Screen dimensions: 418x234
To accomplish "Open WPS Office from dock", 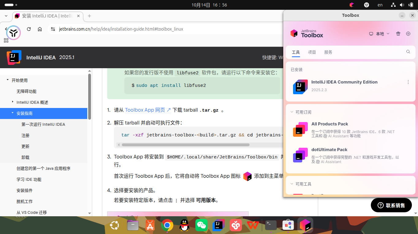I will tap(253, 225).
